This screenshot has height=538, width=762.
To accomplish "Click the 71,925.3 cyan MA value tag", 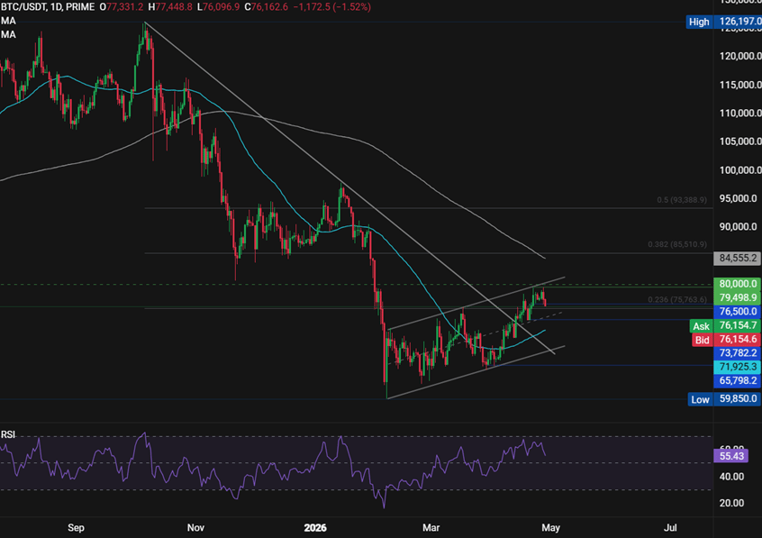I will [x=737, y=367].
